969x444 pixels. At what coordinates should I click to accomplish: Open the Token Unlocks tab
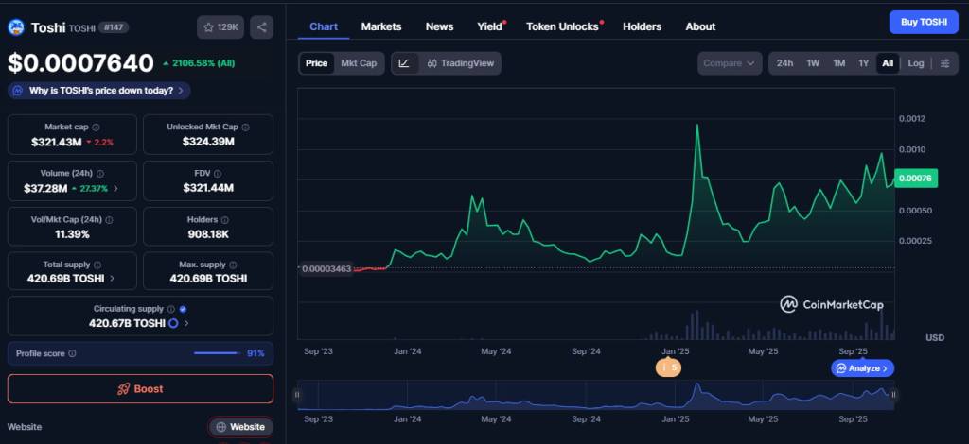point(562,26)
